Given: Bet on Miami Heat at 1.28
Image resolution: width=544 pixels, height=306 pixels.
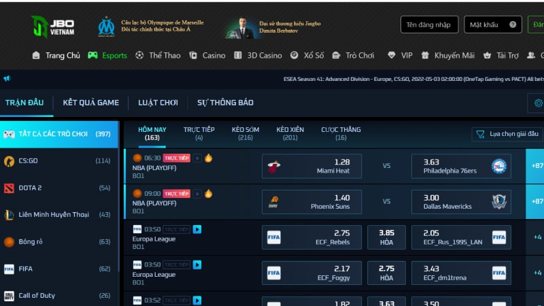Looking at the screenshot, I should pyautogui.click(x=311, y=166).
